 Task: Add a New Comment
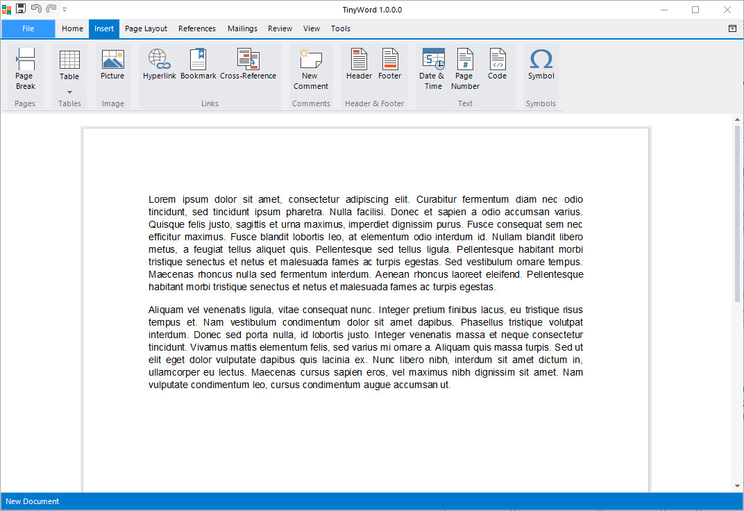point(311,69)
